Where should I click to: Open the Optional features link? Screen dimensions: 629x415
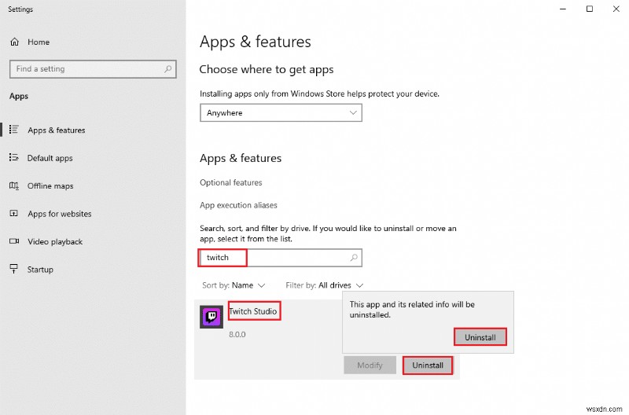click(230, 182)
